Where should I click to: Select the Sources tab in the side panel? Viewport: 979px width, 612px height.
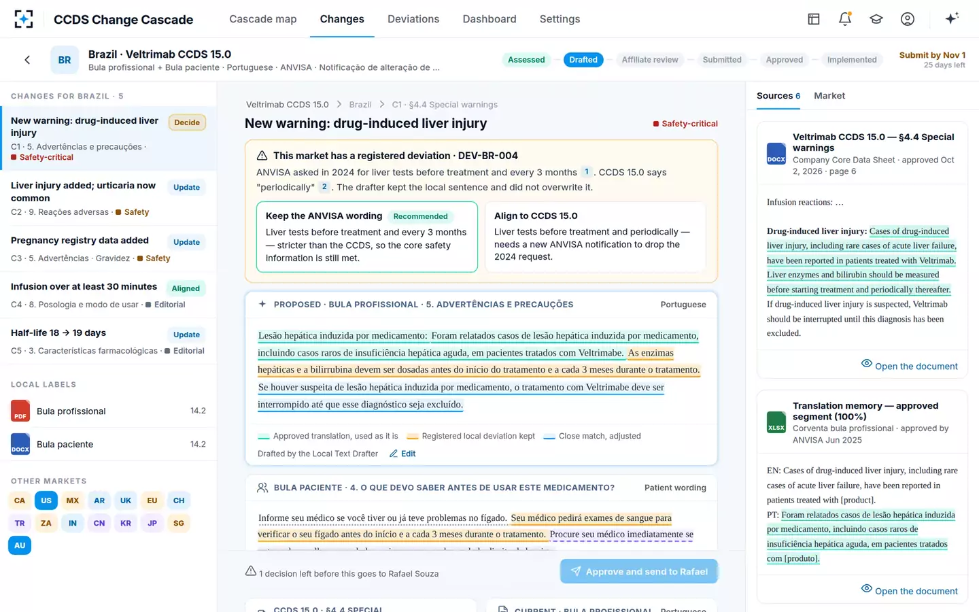click(x=778, y=96)
